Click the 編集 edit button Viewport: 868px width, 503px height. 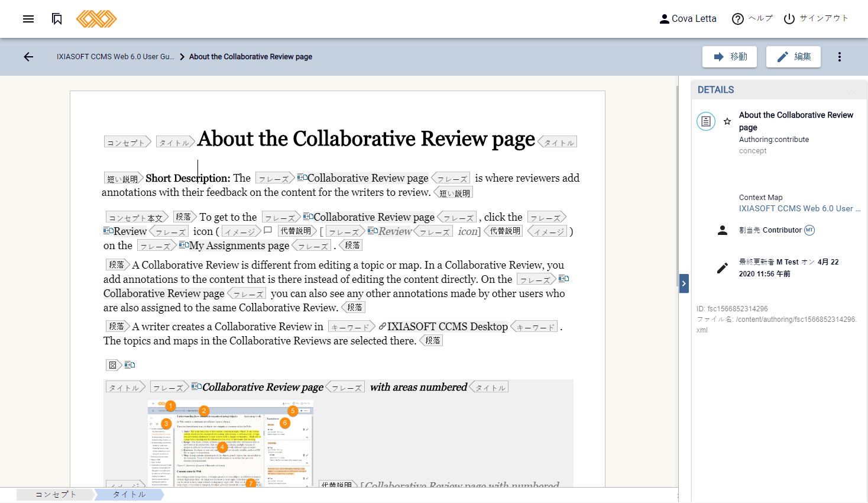793,57
